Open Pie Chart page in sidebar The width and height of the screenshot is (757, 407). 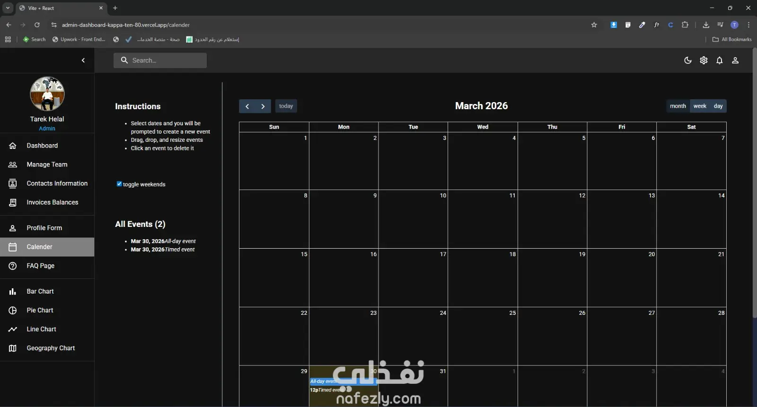click(47, 310)
